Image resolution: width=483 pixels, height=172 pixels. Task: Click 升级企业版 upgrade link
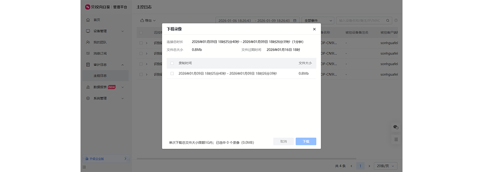106,159
